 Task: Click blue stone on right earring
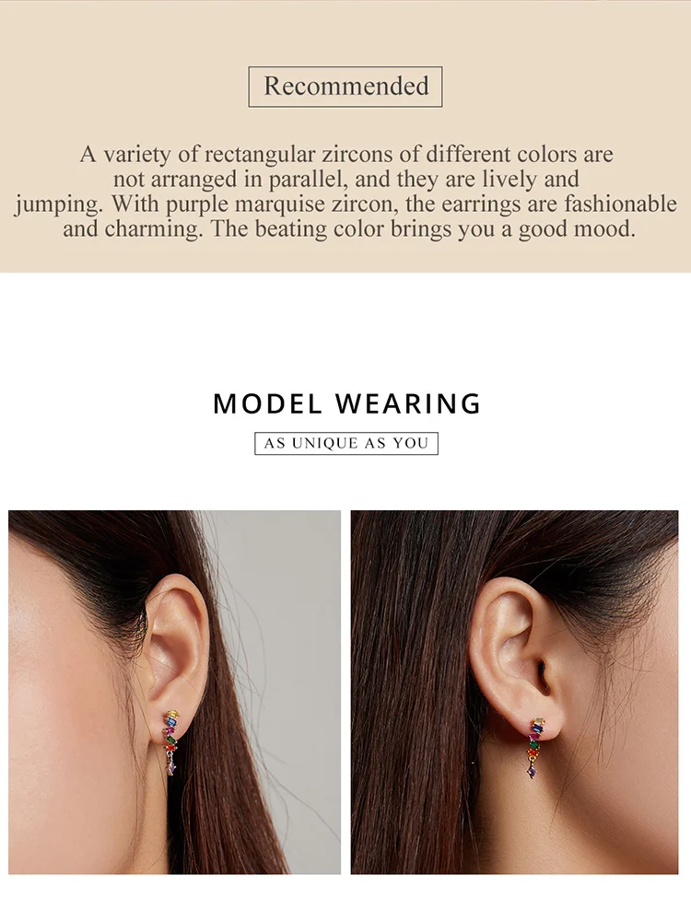tap(539, 728)
